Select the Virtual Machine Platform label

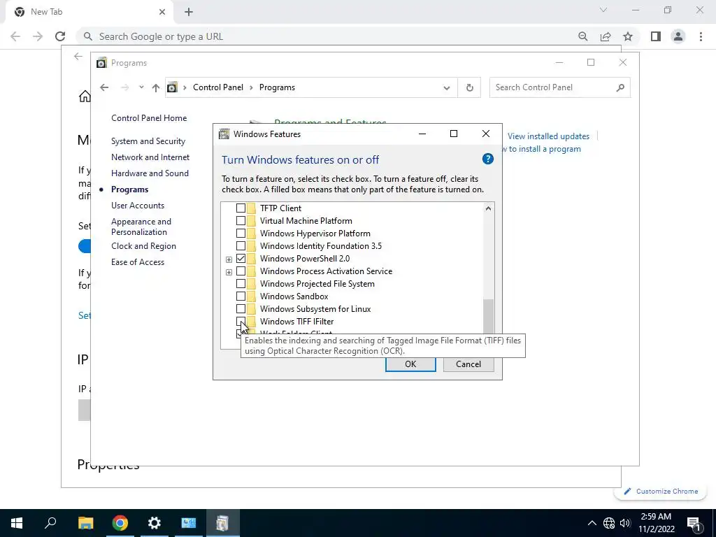click(x=306, y=220)
